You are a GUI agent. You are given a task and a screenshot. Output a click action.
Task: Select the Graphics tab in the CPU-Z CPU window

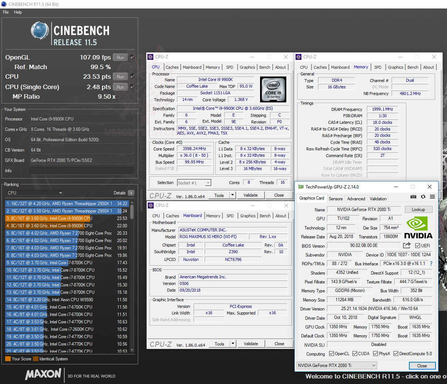pyautogui.click(x=248, y=67)
